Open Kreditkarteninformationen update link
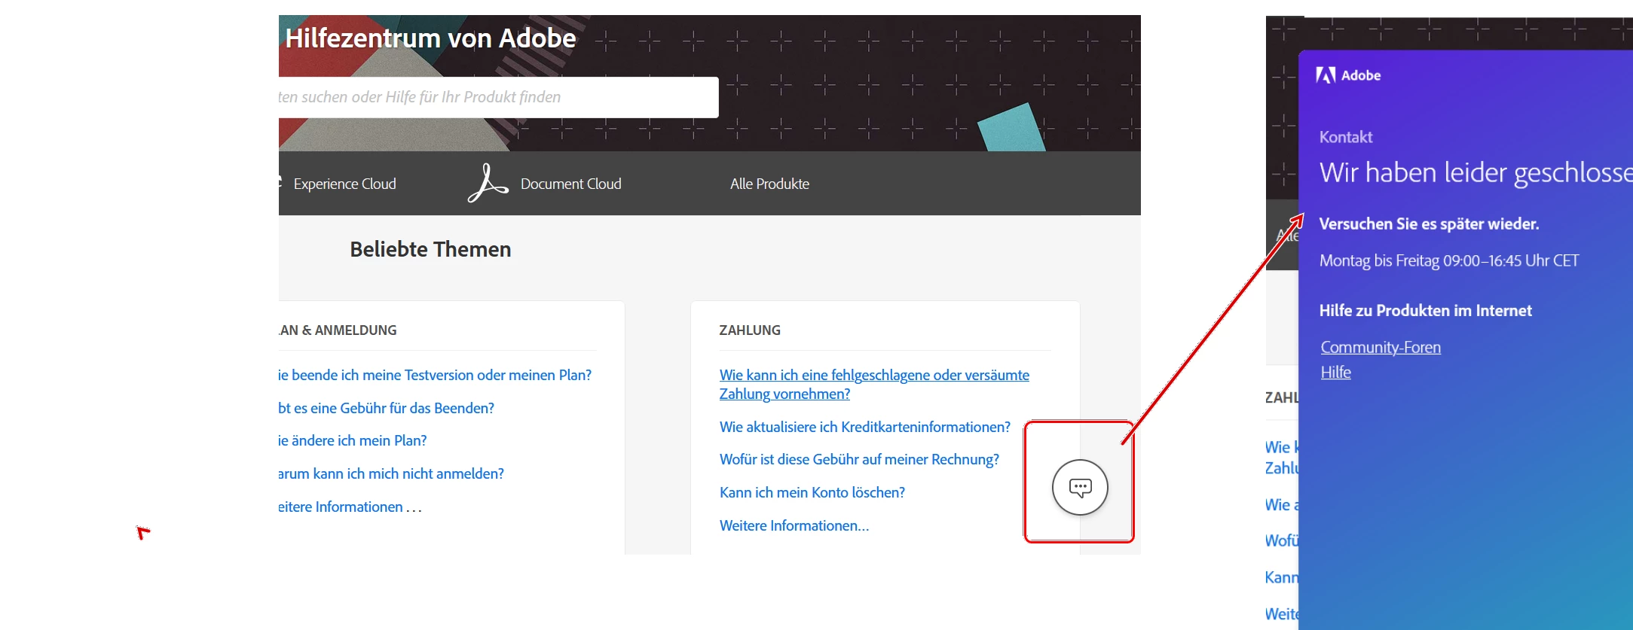The image size is (1633, 630). [x=865, y=427]
